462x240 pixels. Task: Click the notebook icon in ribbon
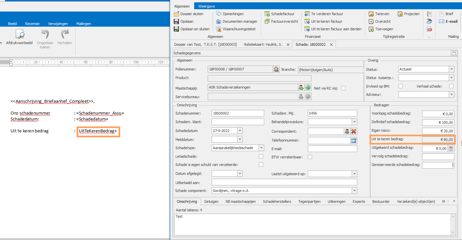[429, 14]
